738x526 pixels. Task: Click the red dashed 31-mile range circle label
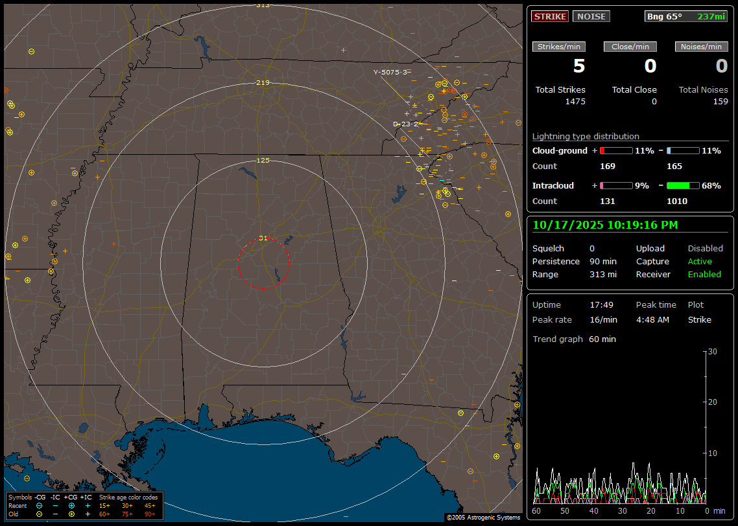263,238
